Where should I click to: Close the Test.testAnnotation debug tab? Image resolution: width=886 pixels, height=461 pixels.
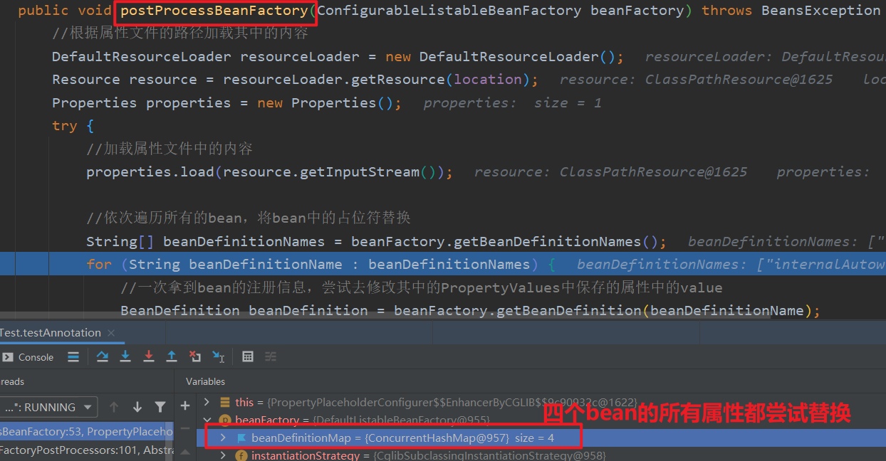[111, 332]
